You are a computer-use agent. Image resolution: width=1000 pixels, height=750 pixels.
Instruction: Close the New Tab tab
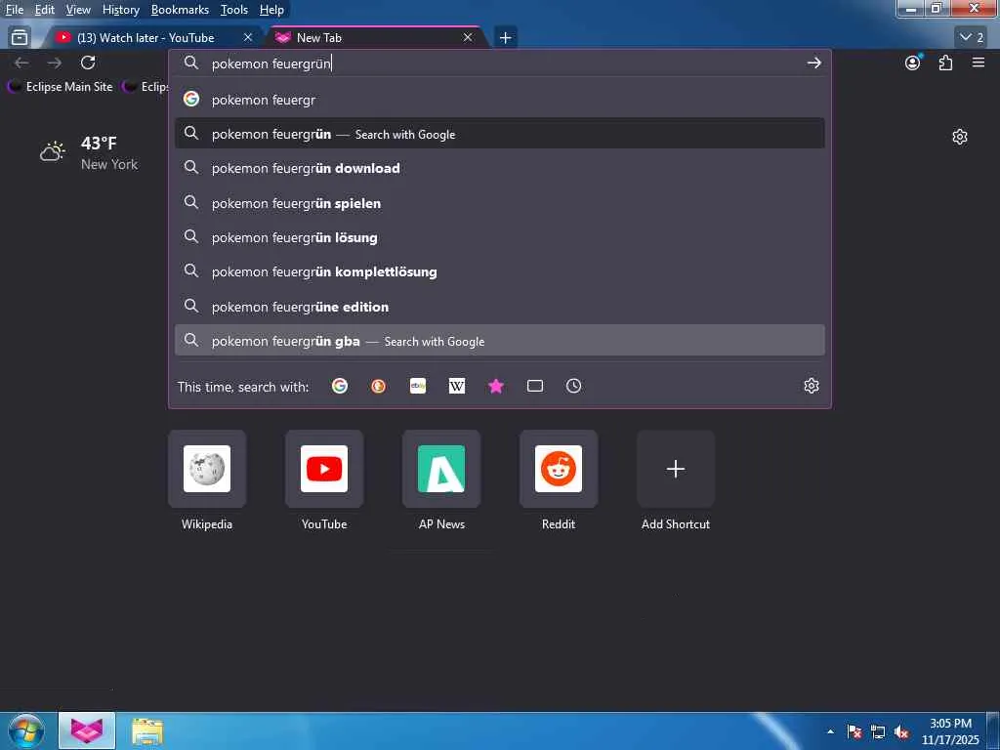(x=468, y=38)
